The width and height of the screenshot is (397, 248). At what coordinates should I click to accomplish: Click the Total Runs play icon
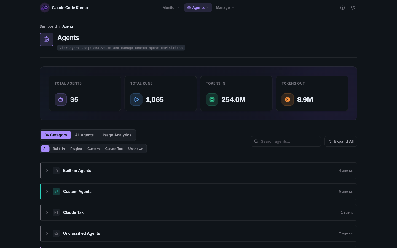(x=136, y=99)
